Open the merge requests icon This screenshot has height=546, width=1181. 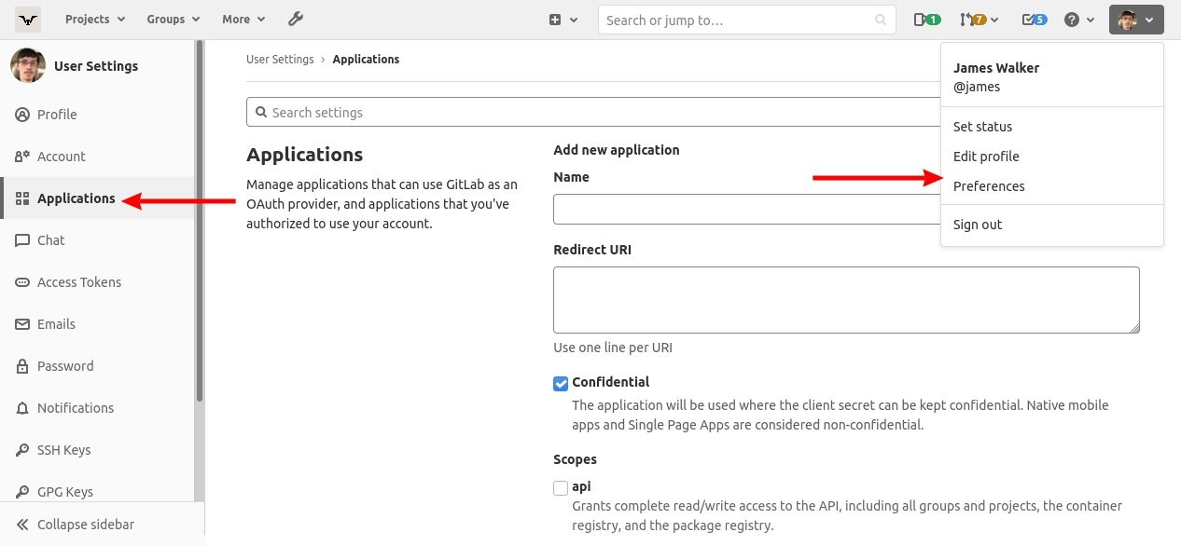(979, 20)
